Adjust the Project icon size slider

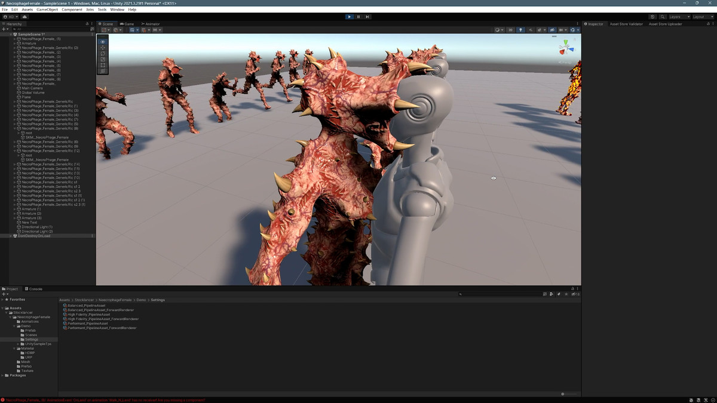pyautogui.click(x=569, y=394)
